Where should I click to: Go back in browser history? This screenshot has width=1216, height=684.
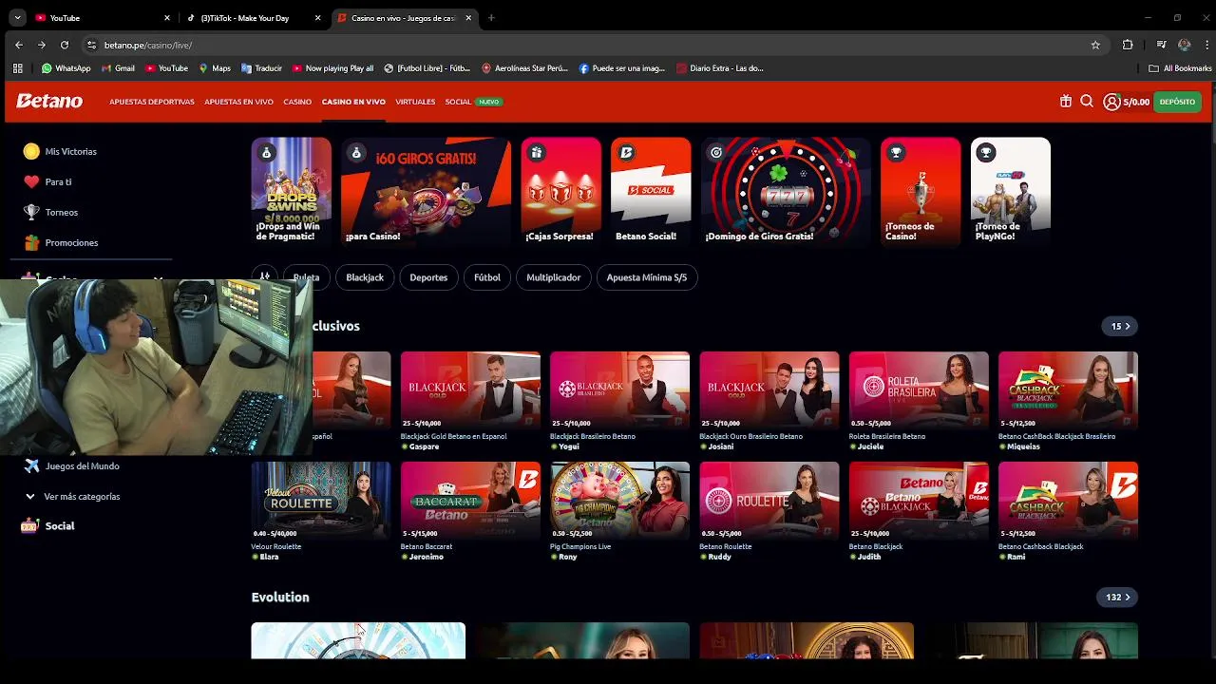click(x=19, y=45)
